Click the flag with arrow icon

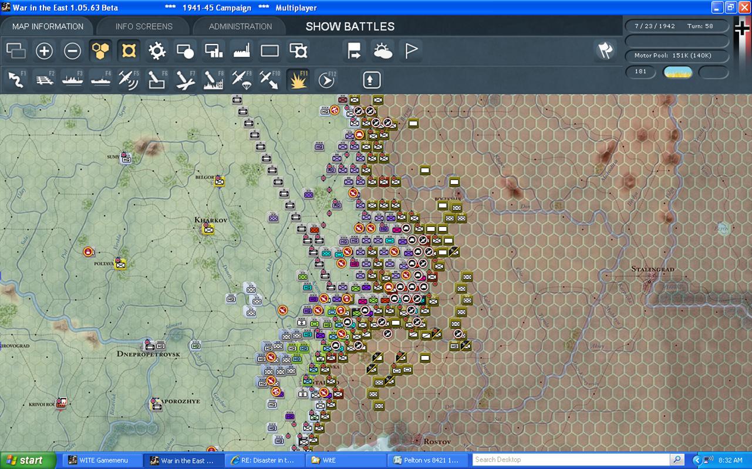[x=355, y=51]
